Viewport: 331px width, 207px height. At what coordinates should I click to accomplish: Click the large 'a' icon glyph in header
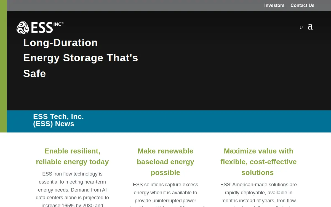(310, 26)
